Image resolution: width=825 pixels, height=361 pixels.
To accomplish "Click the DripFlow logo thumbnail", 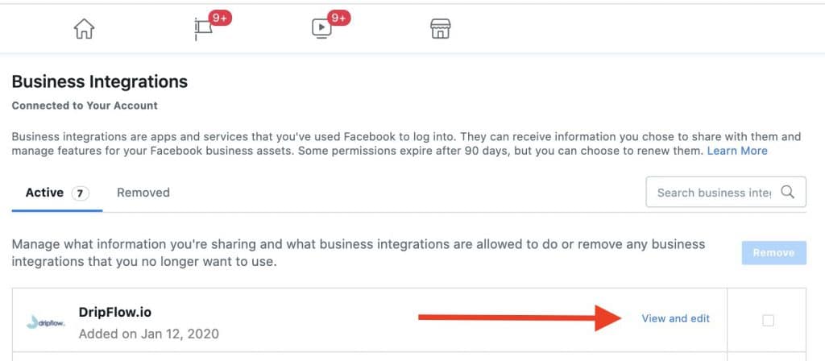I will 45,322.
